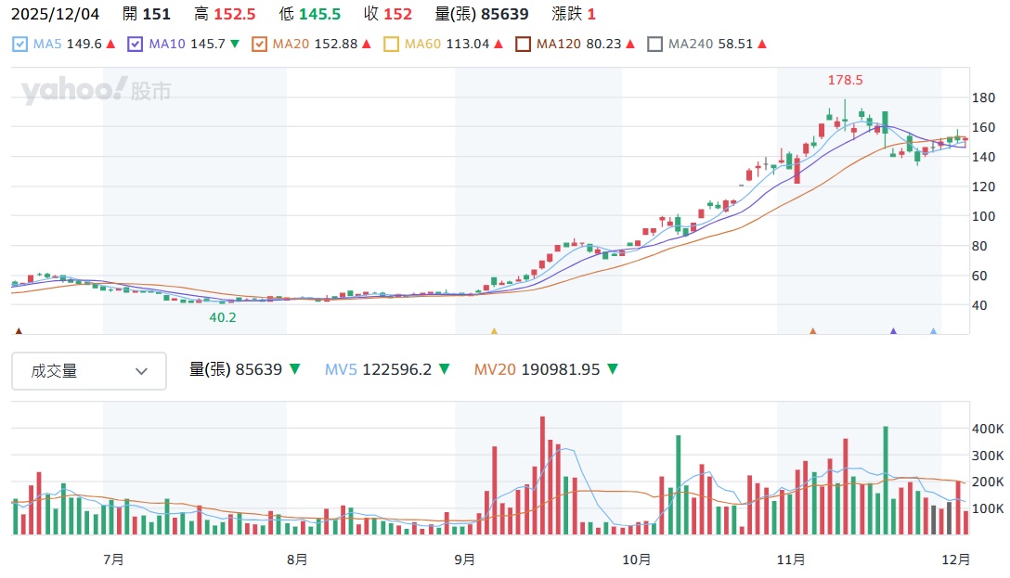
Task: Click the MA240 label text
Action: [x=690, y=44]
